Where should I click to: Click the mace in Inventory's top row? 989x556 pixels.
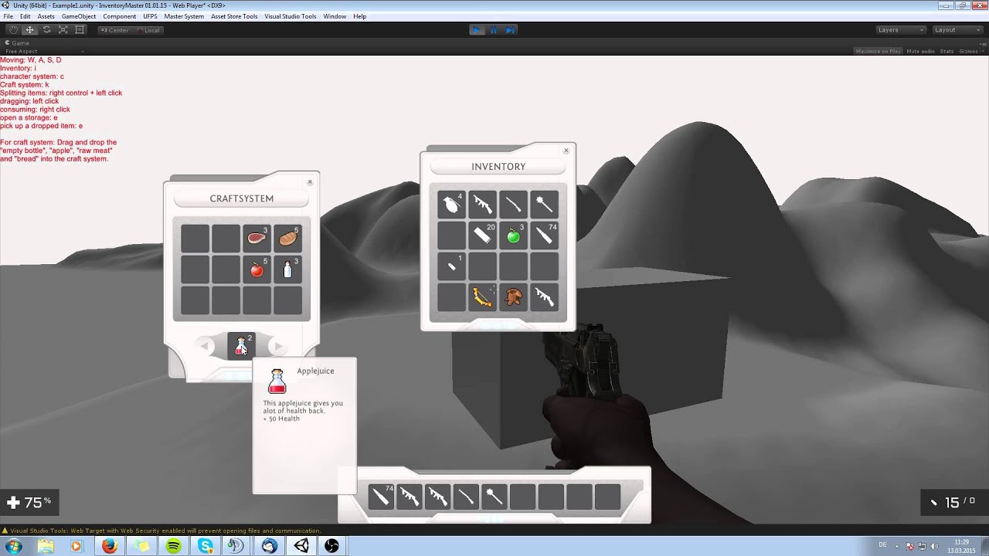(x=544, y=205)
